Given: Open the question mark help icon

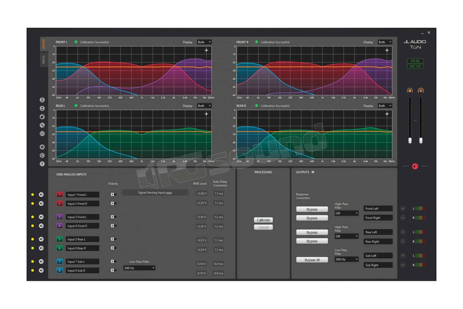Looking at the screenshot, I should [42, 164].
